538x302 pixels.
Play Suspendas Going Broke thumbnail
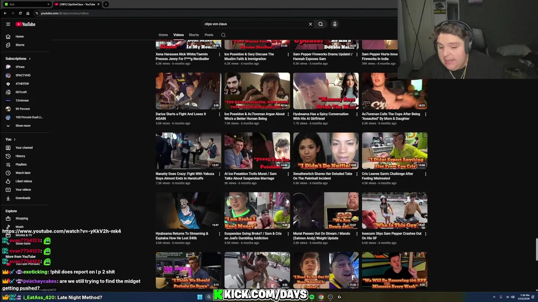tap(257, 211)
